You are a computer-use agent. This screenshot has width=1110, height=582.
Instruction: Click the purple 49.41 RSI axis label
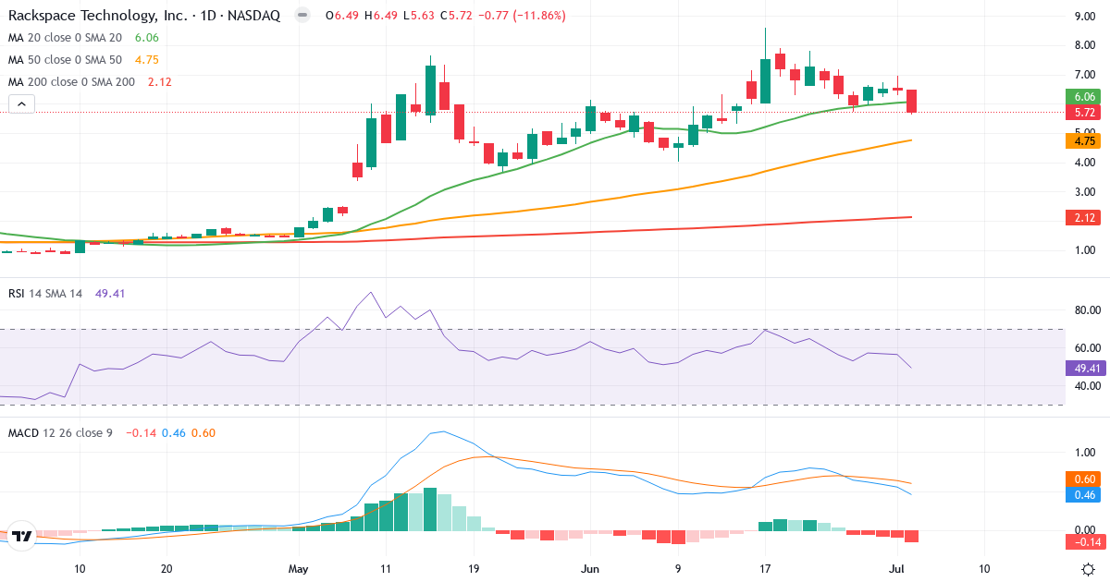[x=1084, y=369]
